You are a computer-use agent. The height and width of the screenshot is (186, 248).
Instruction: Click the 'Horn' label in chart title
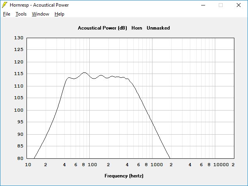(x=137, y=28)
